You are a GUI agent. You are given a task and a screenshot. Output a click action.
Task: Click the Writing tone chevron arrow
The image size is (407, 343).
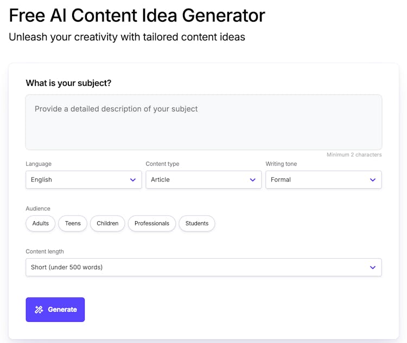pyautogui.click(x=373, y=180)
